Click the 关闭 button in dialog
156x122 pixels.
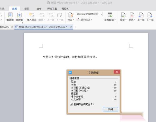tap(110, 109)
